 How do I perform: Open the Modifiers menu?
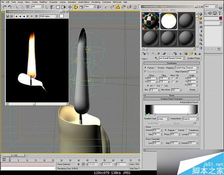[43, 2]
